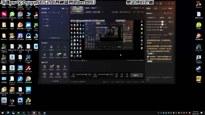Viewport: 205px width, 115px height.
Task: Open the AD task tool with red badge
Action: point(51,67)
